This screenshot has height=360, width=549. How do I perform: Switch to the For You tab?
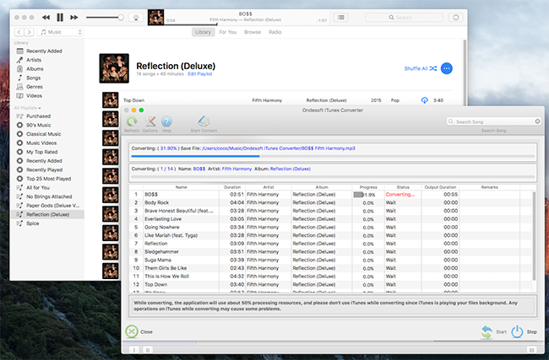click(227, 32)
